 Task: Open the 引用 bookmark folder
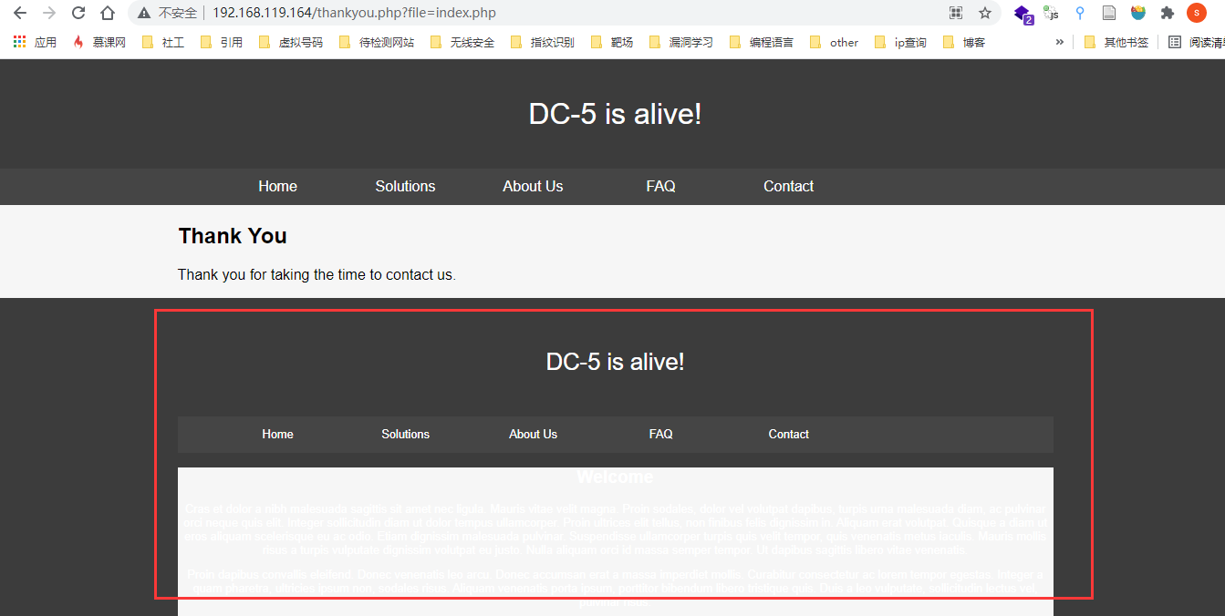(222, 42)
